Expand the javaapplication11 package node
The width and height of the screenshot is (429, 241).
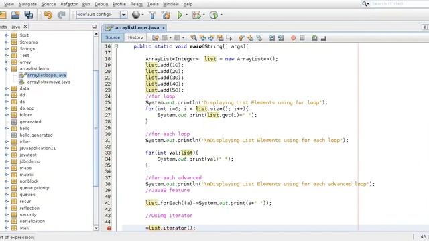(x=7, y=148)
